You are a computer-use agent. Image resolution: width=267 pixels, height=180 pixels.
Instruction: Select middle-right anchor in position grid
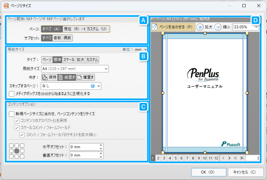tap(22, 151)
